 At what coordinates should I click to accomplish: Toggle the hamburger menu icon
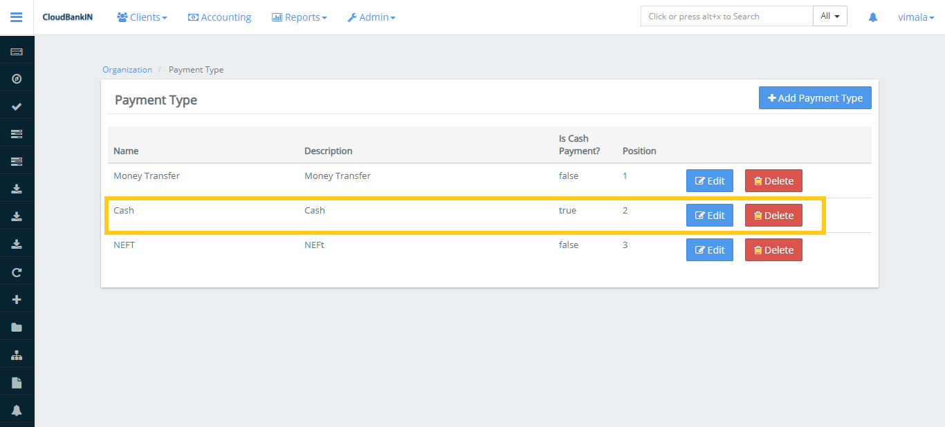click(x=17, y=17)
